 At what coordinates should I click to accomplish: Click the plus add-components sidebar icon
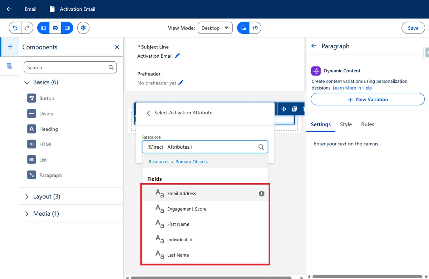10,47
